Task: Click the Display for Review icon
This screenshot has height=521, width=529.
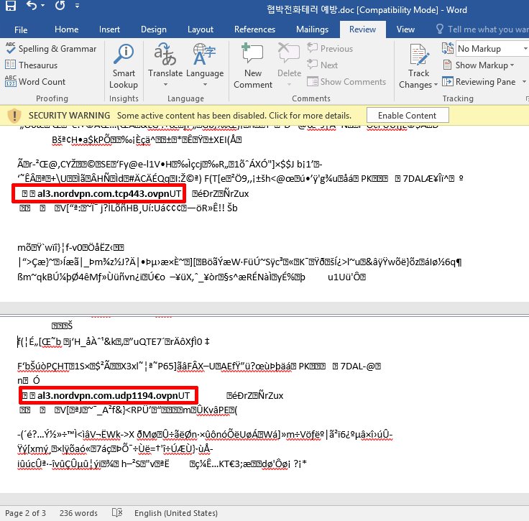Action: point(448,49)
